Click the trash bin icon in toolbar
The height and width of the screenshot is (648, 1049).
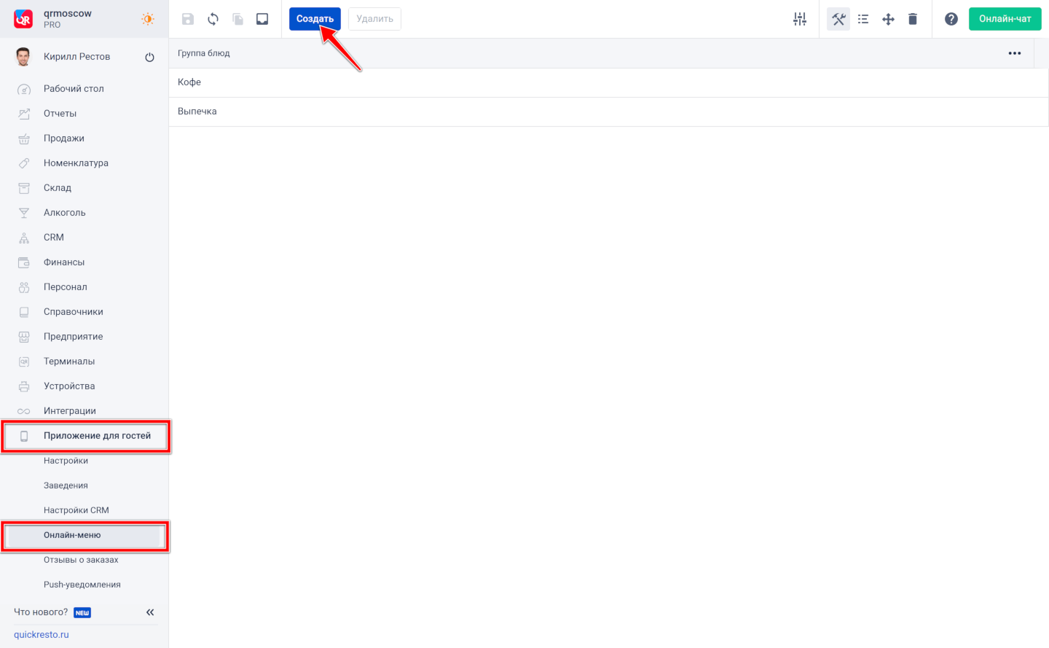[913, 19]
